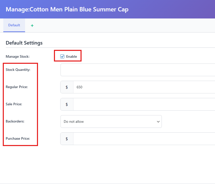
Task: Uncheck the Manage Stock Enable checkbox
Action: point(62,56)
